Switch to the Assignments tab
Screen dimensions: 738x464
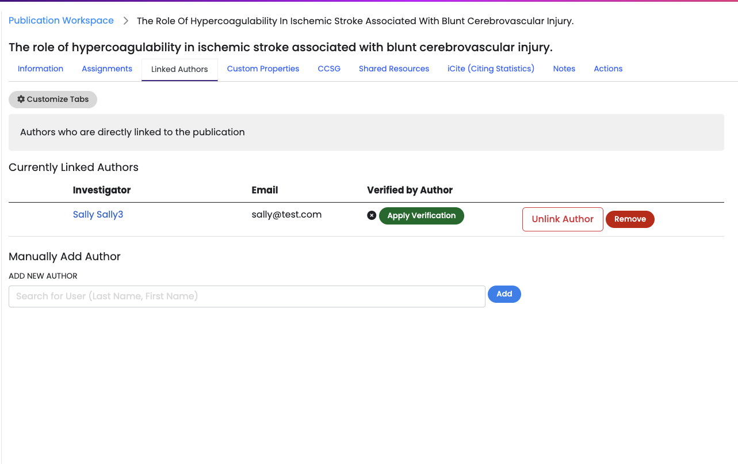(107, 69)
